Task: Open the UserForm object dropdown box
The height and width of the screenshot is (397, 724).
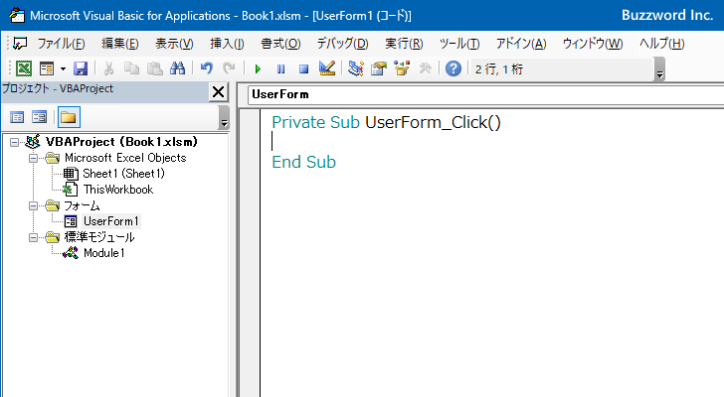Action: (x=477, y=94)
